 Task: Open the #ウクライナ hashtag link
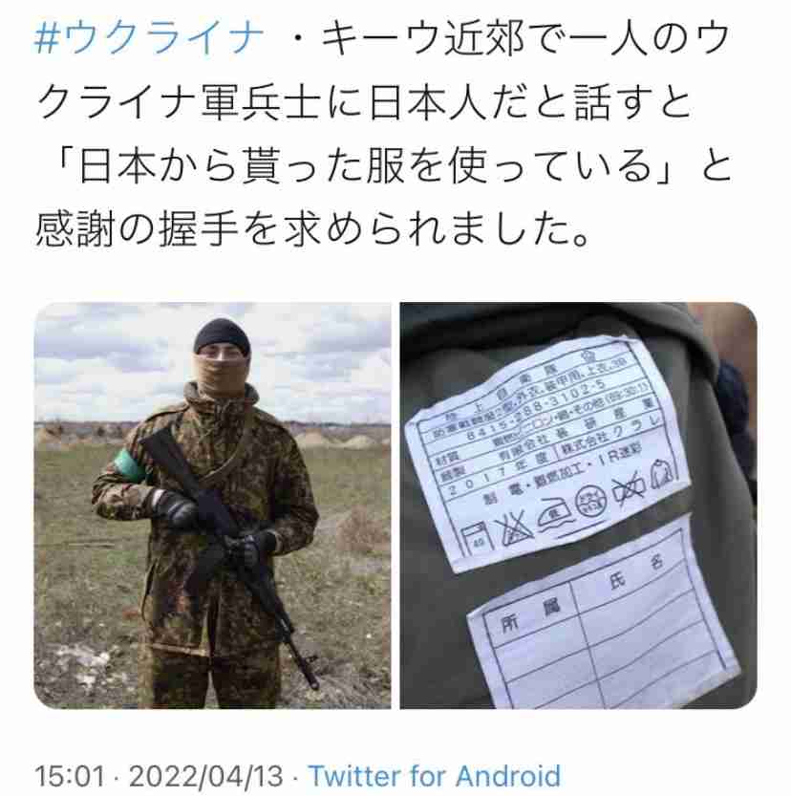(148, 39)
